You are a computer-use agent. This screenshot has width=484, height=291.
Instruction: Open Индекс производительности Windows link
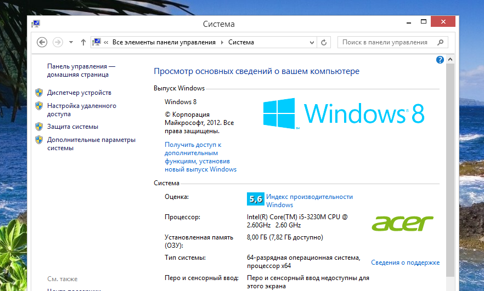click(309, 201)
